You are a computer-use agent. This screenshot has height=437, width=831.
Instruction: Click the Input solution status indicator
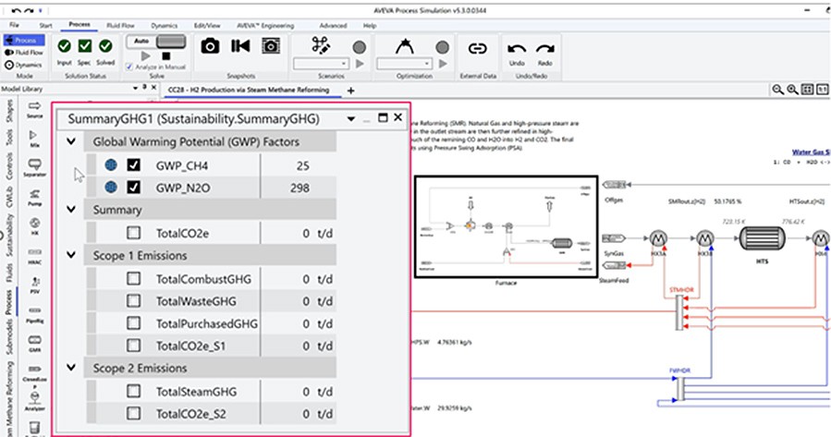point(64,46)
